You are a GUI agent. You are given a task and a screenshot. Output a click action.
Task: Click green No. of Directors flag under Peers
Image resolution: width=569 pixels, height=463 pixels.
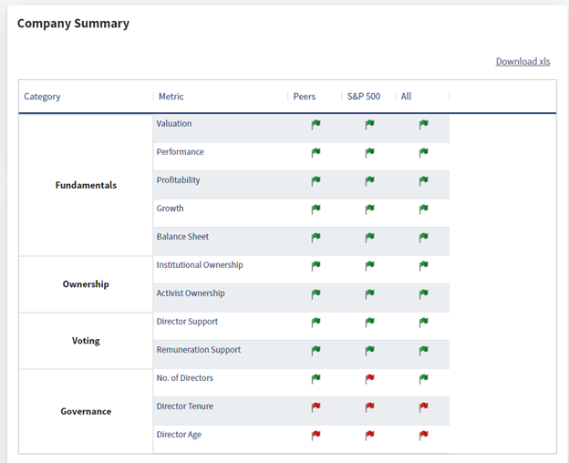click(x=316, y=379)
